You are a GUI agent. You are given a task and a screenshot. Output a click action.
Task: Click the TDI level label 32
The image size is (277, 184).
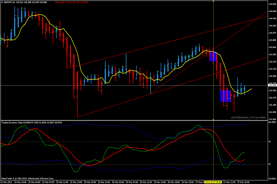point(269,164)
